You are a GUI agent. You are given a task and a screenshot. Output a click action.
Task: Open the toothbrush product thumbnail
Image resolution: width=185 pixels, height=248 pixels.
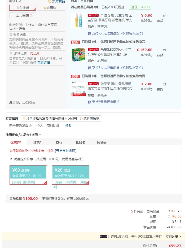tap(78, 20)
